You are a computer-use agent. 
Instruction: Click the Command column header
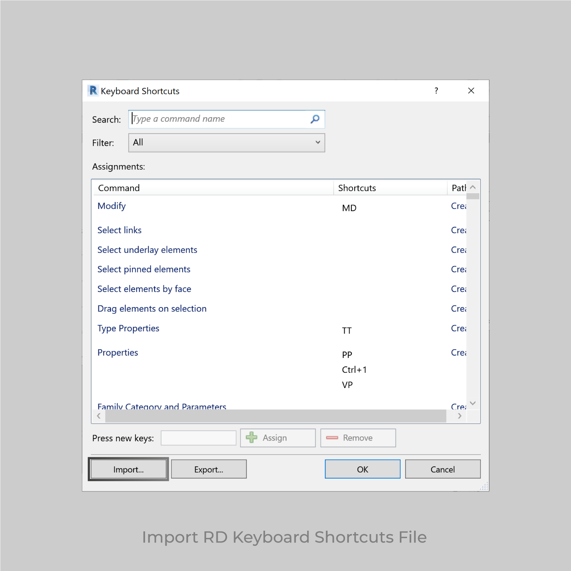(x=119, y=188)
